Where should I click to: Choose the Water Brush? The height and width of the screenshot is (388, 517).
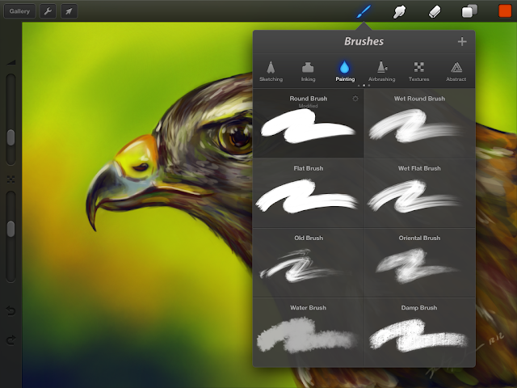tap(309, 332)
